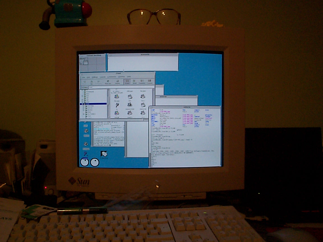Open the colorful image file icon in top row
Screen dimensions: 323x242
pos(116,96)
